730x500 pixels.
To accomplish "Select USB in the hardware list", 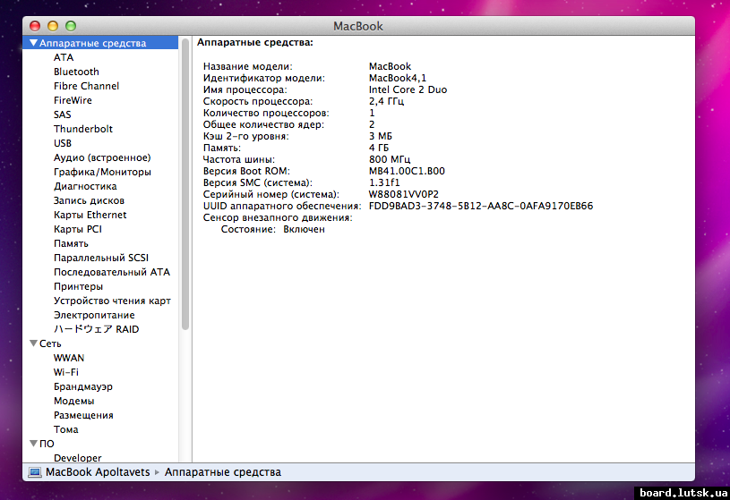I will [63, 143].
